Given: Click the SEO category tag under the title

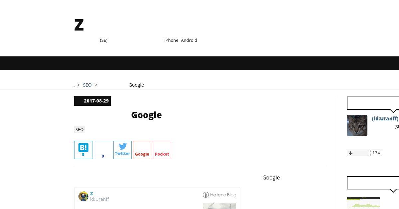Looking at the screenshot, I should 79,129.
